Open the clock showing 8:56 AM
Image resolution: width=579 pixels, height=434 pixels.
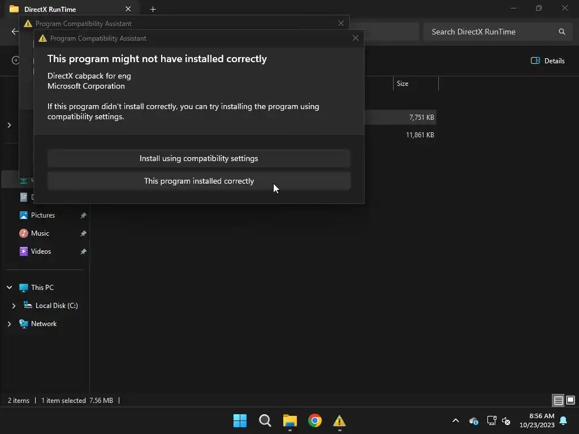pos(537,420)
